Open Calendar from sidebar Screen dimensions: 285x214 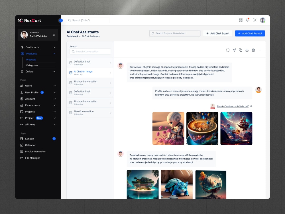30,145
